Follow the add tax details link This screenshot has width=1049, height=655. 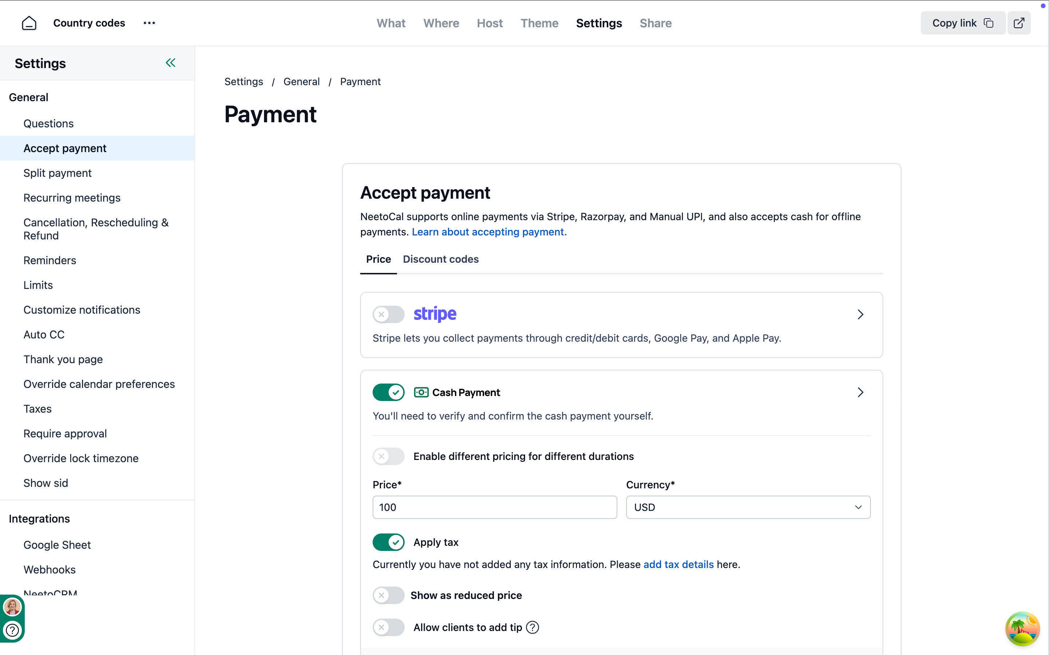tap(678, 564)
